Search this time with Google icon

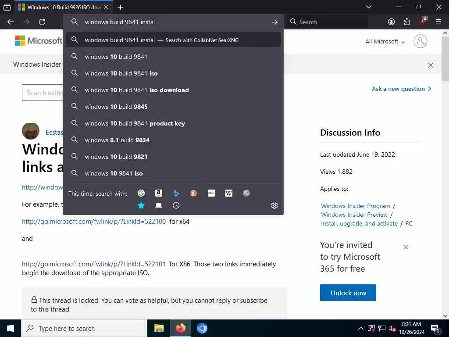[x=141, y=193]
